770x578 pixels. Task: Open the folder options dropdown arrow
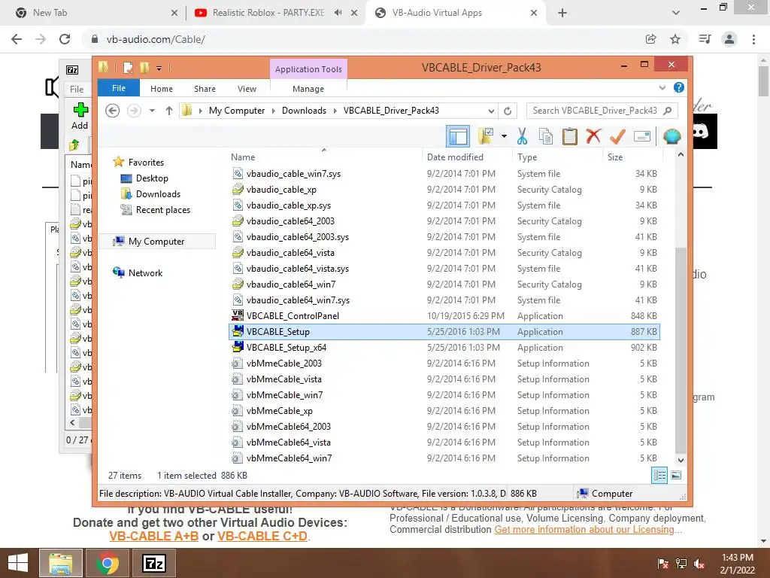click(x=504, y=136)
